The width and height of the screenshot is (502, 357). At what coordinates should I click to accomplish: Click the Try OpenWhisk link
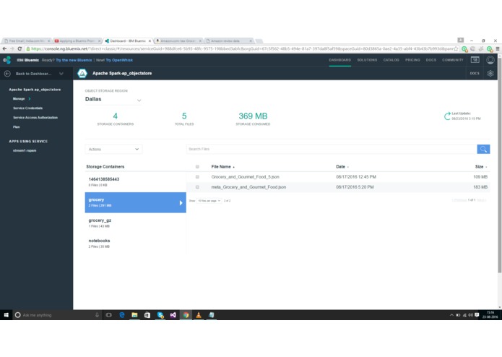(119, 60)
